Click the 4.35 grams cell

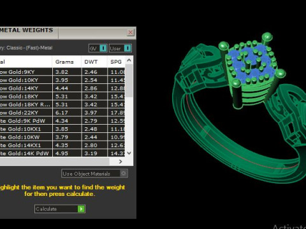[67, 145]
